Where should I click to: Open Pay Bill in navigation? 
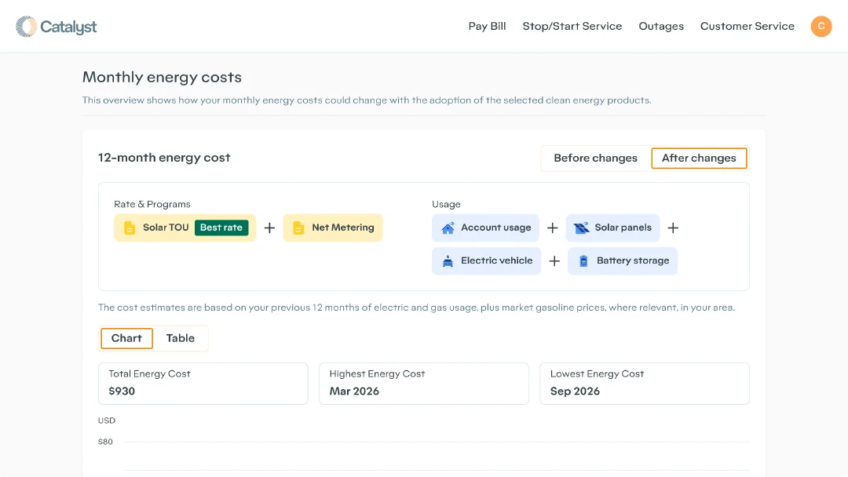pyautogui.click(x=487, y=26)
